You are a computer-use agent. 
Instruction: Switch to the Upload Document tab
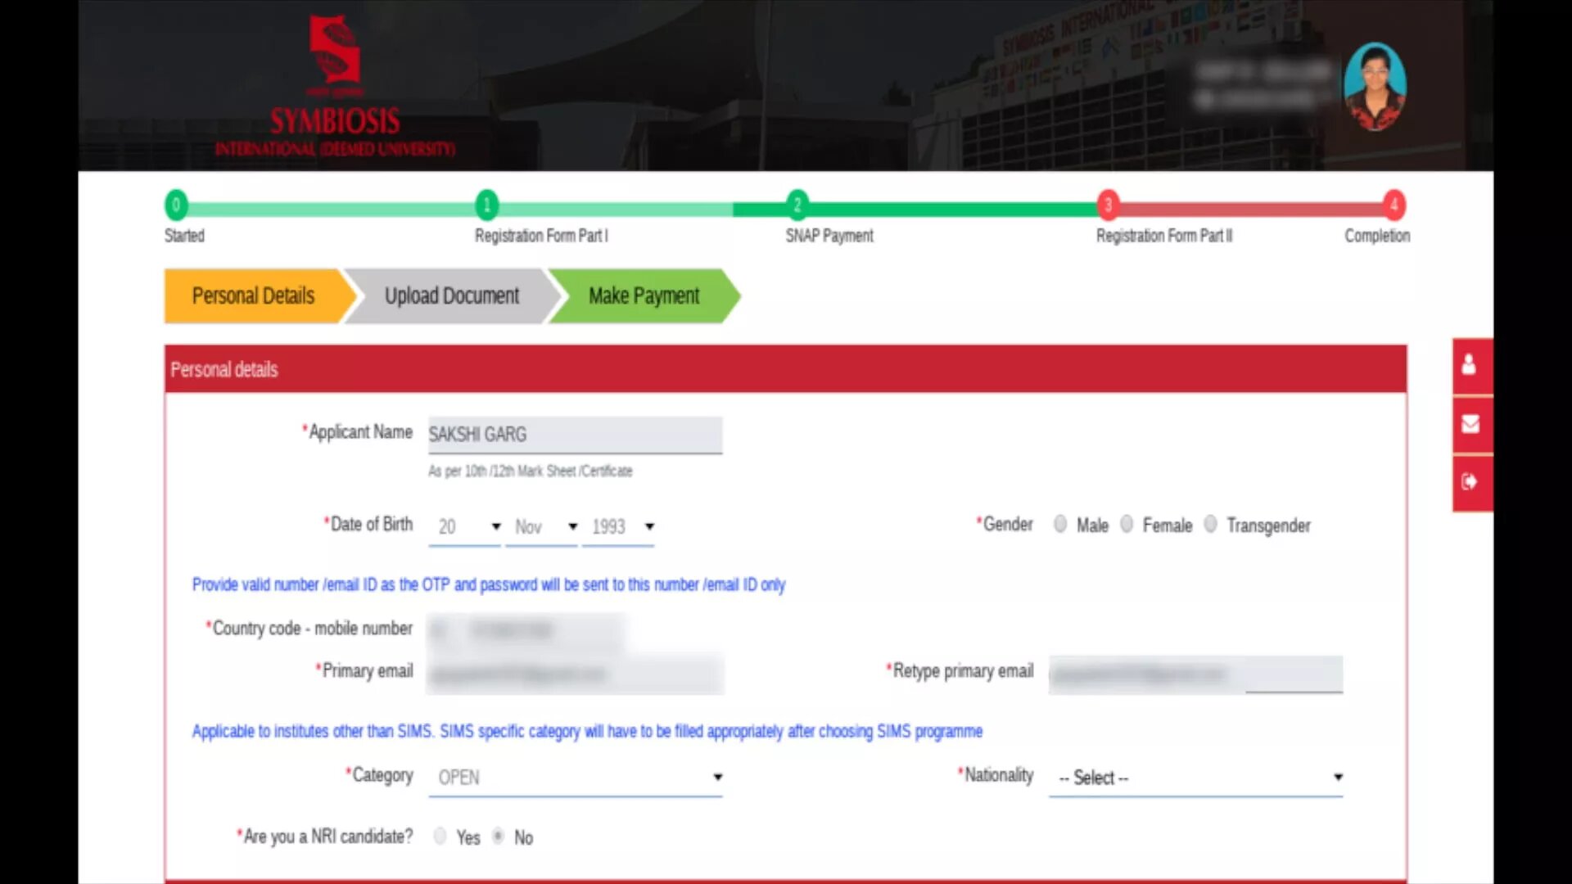[x=451, y=295]
